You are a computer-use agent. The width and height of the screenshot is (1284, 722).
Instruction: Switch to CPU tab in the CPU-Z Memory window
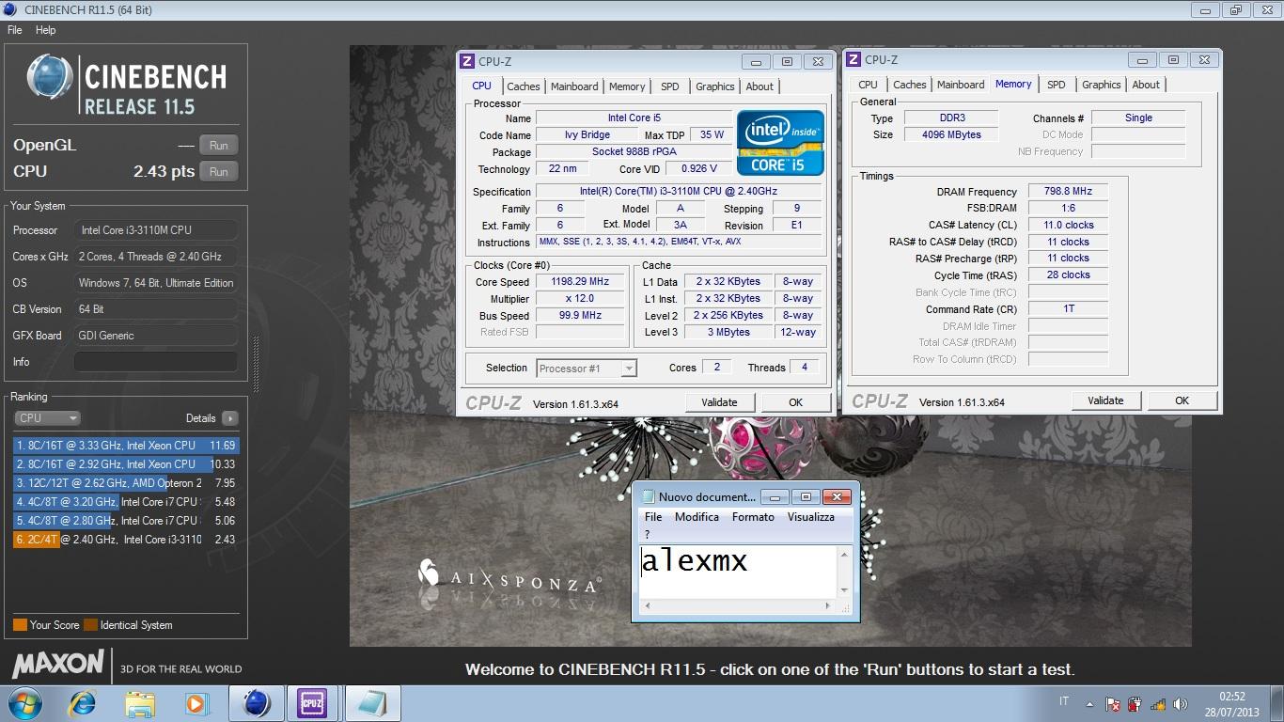click(x=868, y=85)
